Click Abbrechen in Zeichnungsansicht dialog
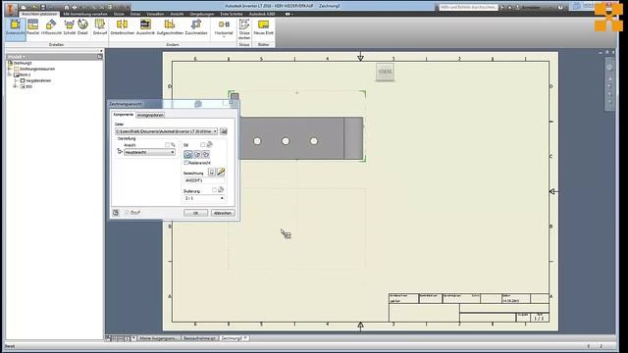 tap(223, 213)
